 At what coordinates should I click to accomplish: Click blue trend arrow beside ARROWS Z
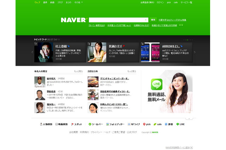click(182, 46)
